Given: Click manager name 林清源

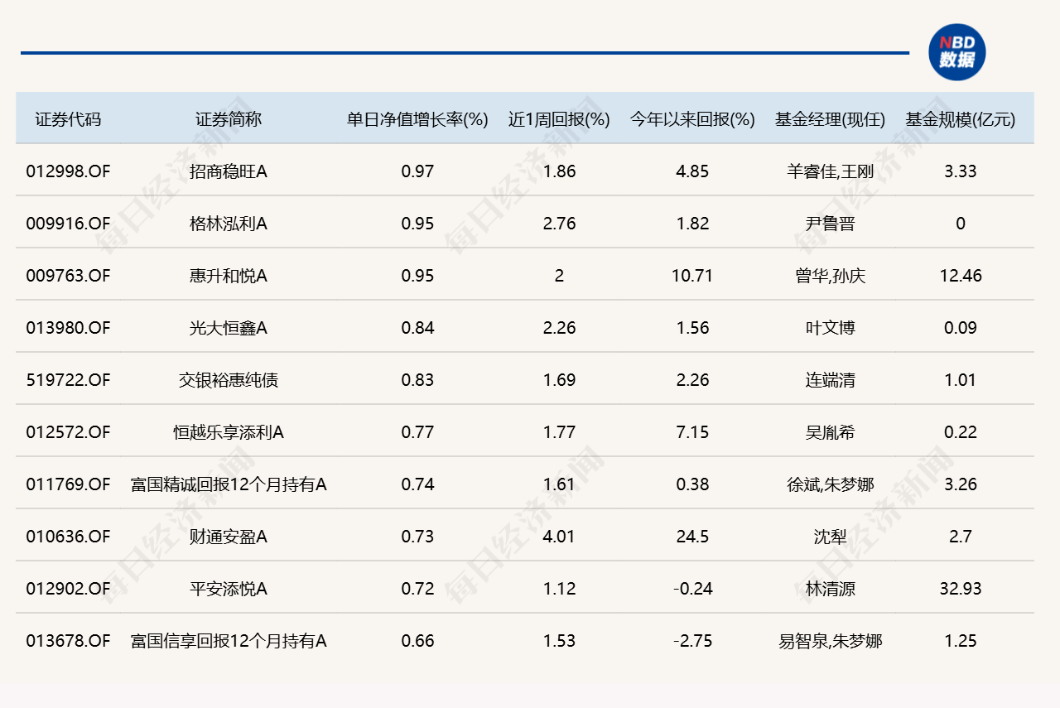Looking at the screenshot, I should [x=831, y=589].
